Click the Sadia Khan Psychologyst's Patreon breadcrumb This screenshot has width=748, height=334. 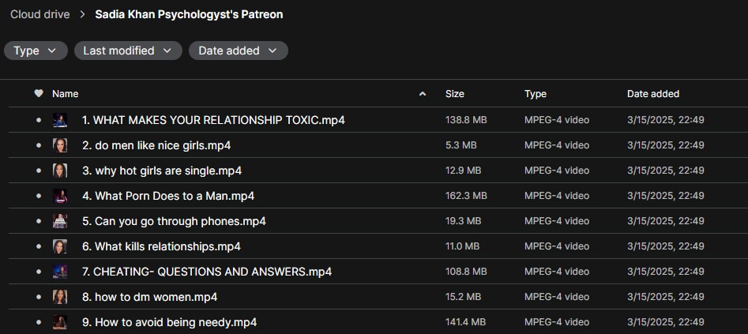coord(189,14)
